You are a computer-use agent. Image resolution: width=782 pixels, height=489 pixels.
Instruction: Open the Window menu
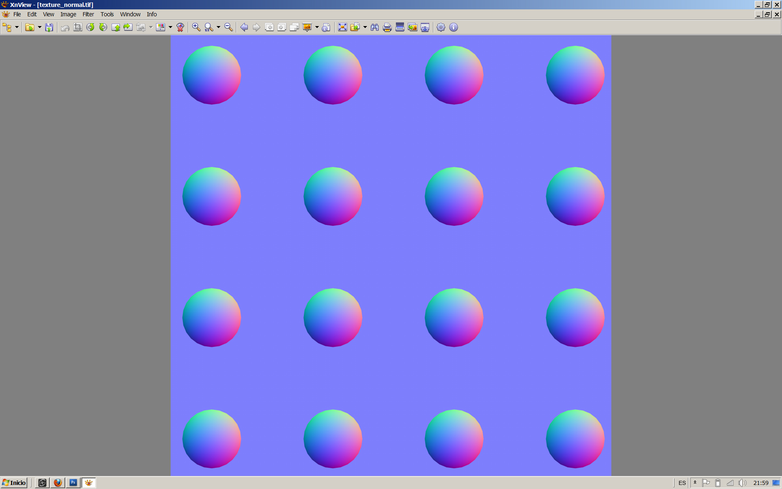130,14
